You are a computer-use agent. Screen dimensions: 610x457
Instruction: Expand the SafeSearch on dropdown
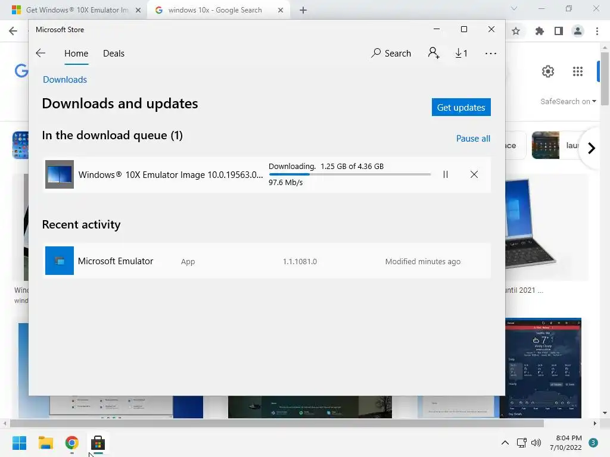[568, 101]
